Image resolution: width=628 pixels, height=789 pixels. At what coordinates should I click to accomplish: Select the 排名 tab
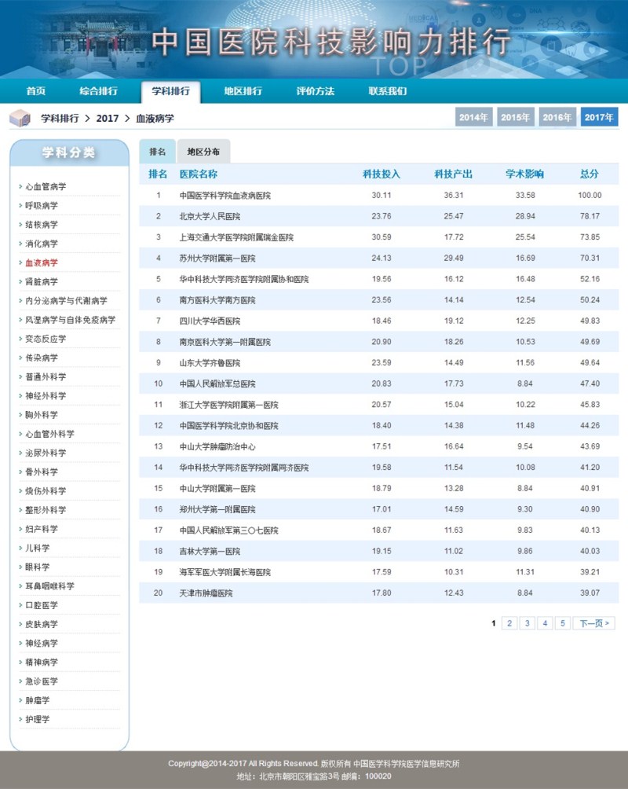[157, 152]
